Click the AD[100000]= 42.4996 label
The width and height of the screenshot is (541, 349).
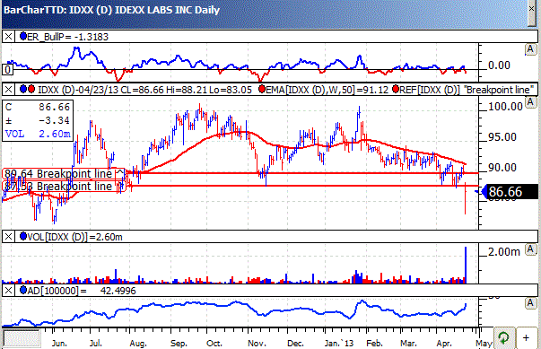82,291
